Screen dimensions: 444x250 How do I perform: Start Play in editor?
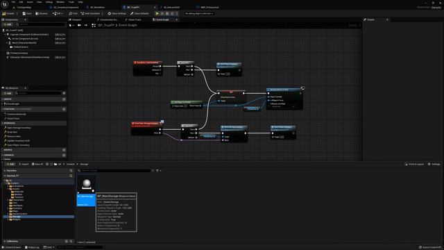click(157, 13)
